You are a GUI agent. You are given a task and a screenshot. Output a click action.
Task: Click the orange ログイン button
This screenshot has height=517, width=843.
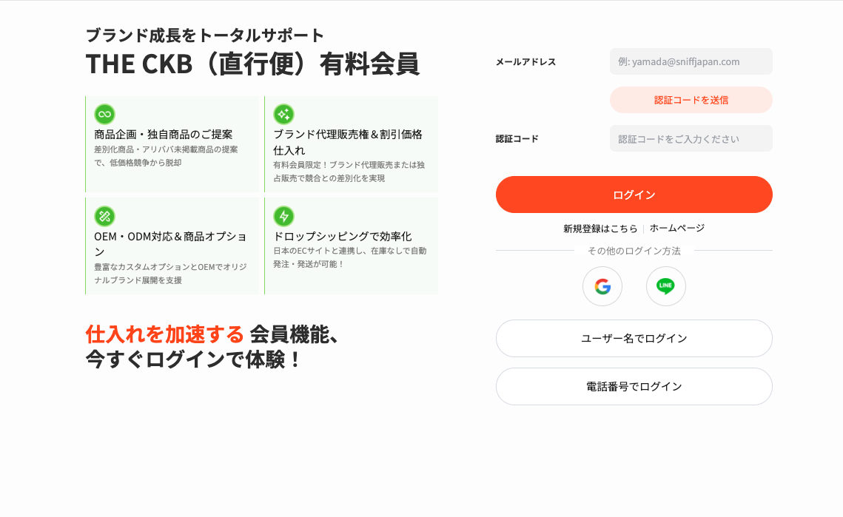[x=634, y=195]
